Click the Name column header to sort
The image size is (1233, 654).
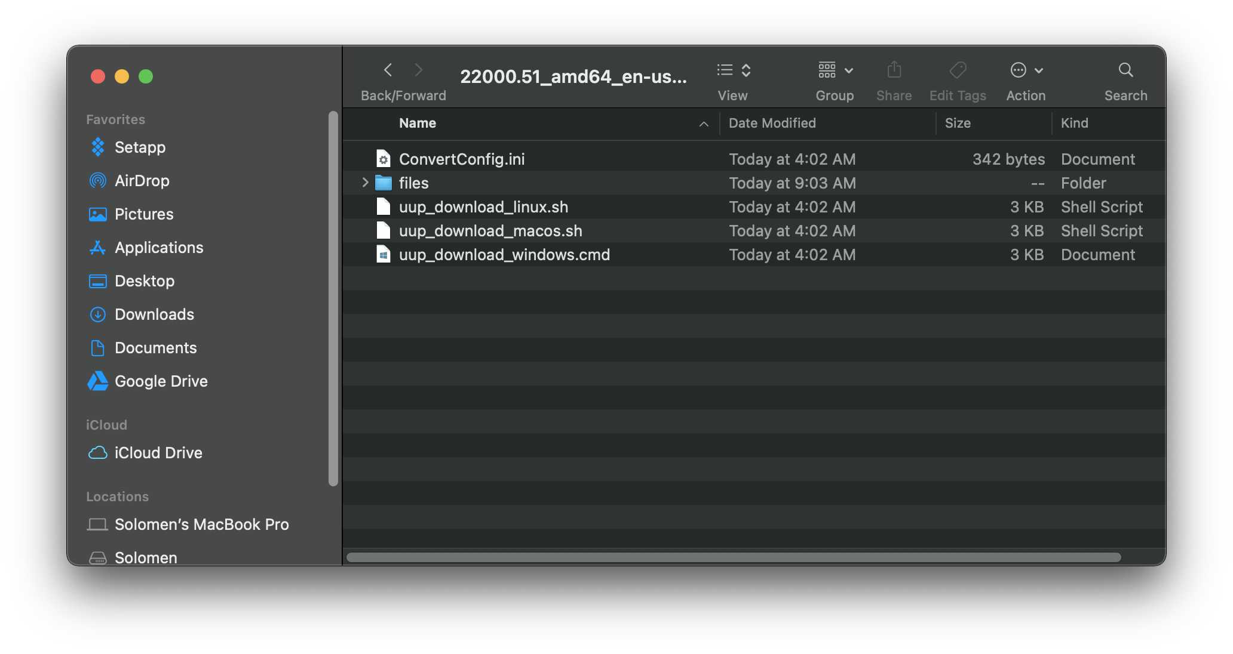(x=417, y=123)
